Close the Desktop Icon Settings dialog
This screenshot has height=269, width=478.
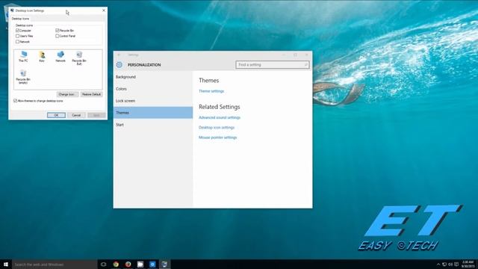click(104, 10)
